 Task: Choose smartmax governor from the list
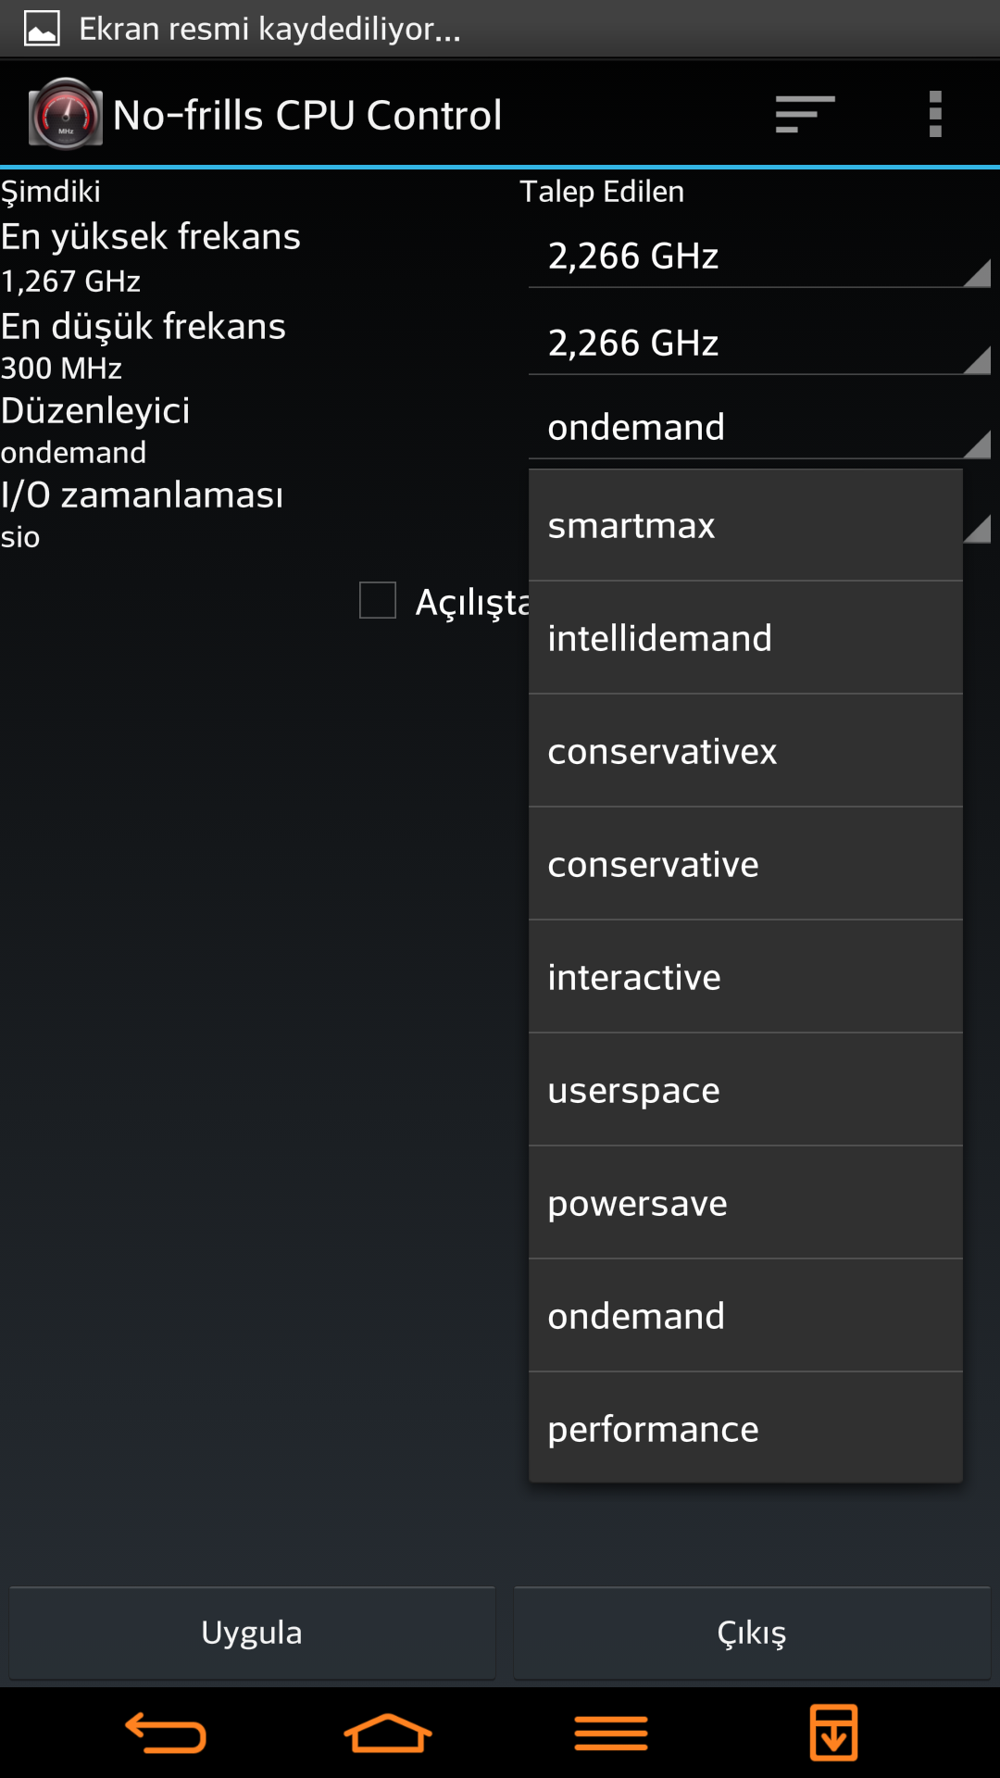(x=745, y=525)
